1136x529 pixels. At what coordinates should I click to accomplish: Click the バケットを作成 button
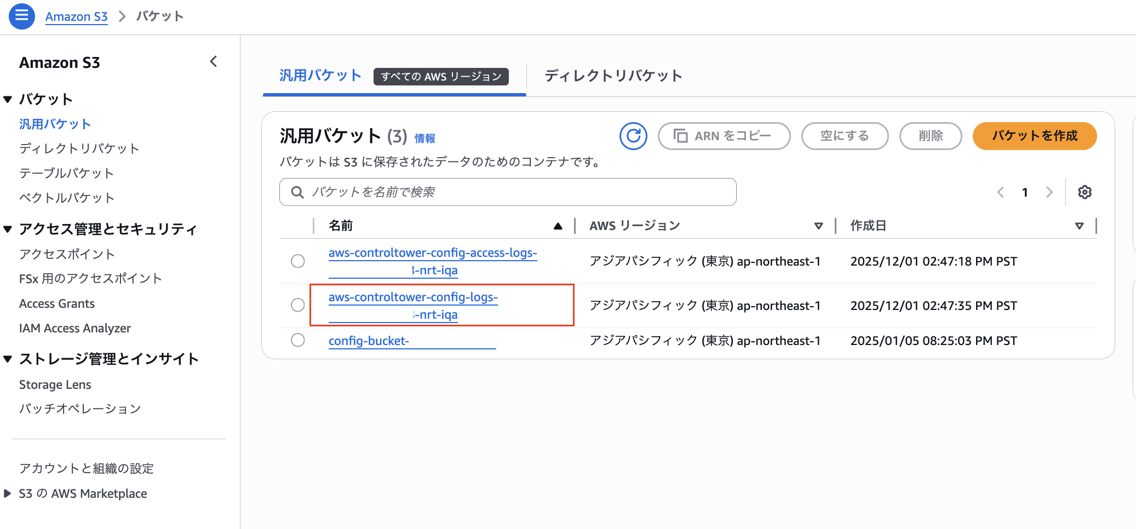(x=1034, y=136)
